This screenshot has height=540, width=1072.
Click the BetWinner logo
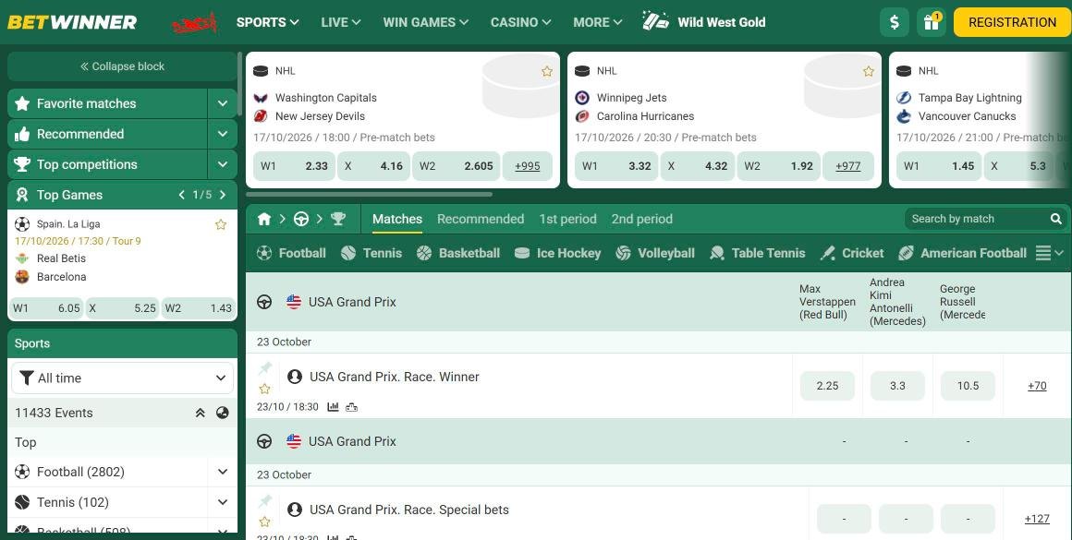72,22
